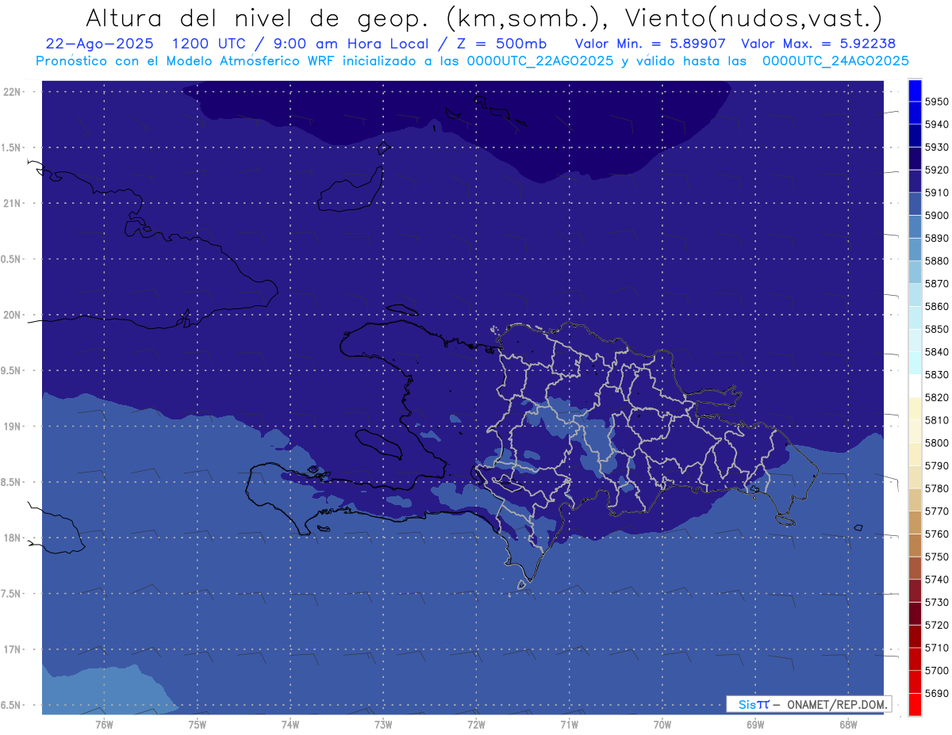Click the 22N latitude axis label
Image resolution: width=952 pixels, height=735 pixels.
(x=13, y=92)
